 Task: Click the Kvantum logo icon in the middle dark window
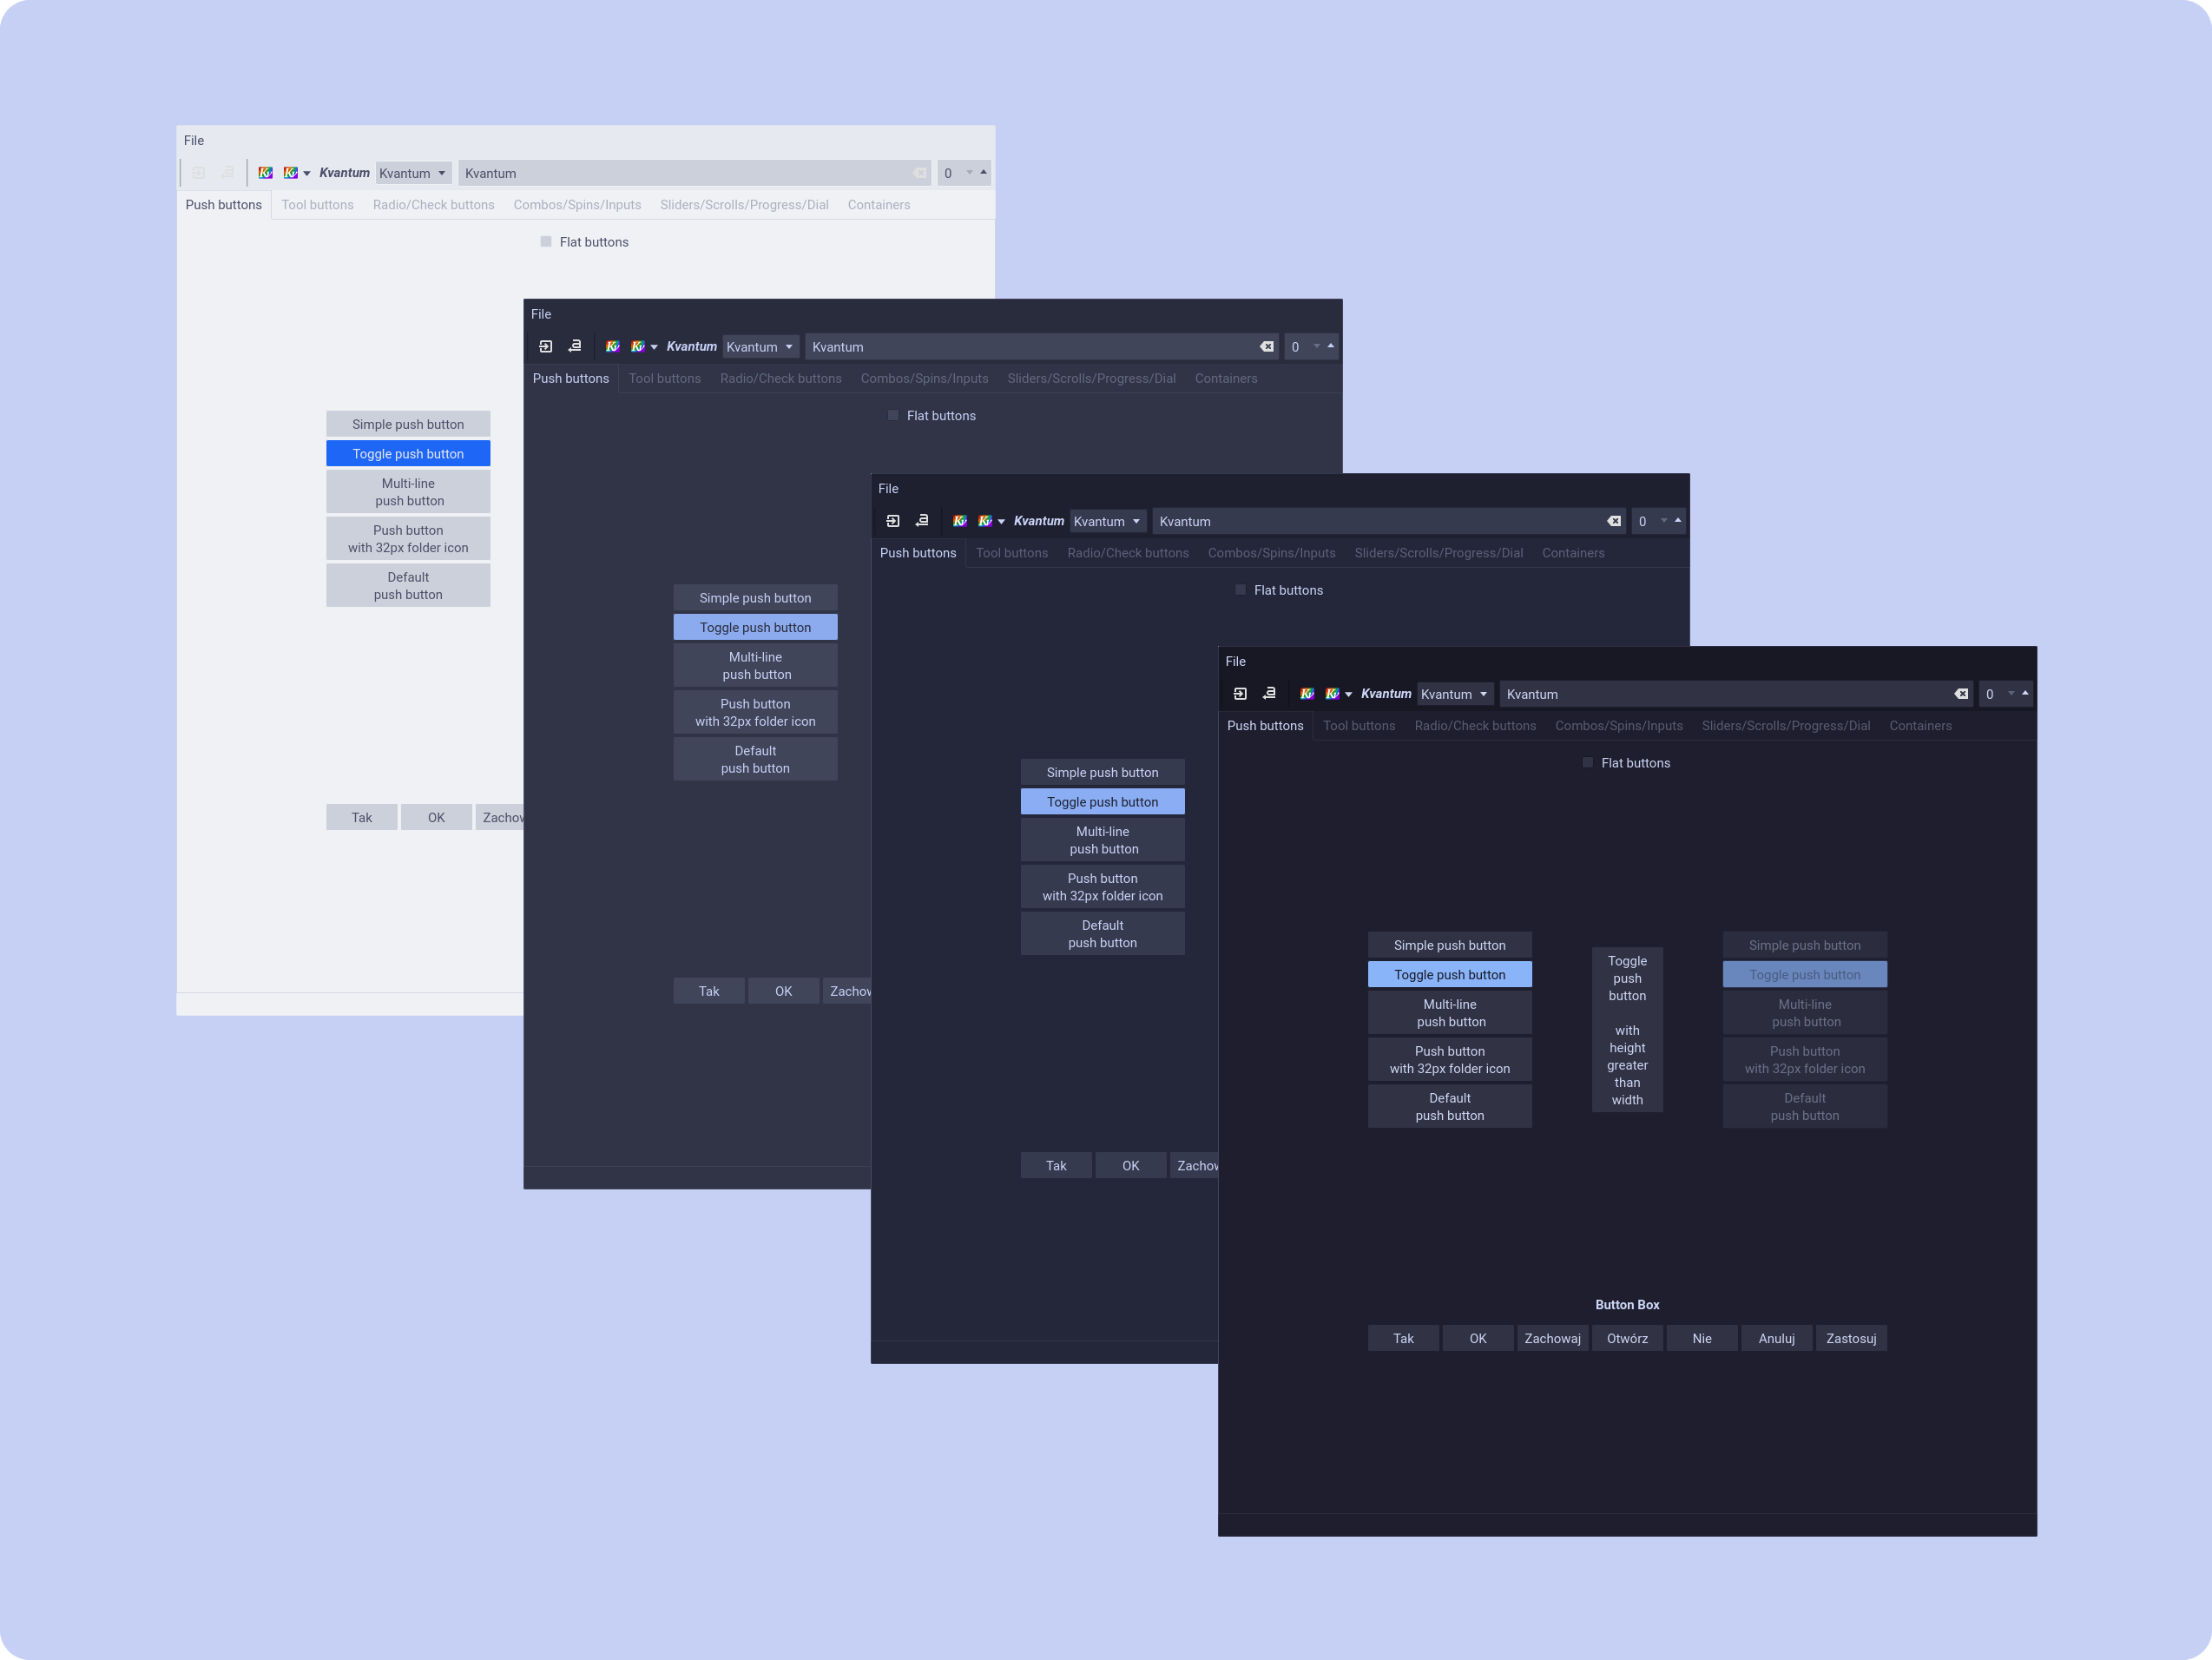click(959, 521)
